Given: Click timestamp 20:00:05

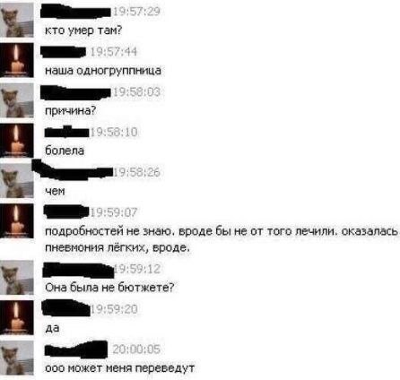Looking at the screenshot, I should (136, 350).
